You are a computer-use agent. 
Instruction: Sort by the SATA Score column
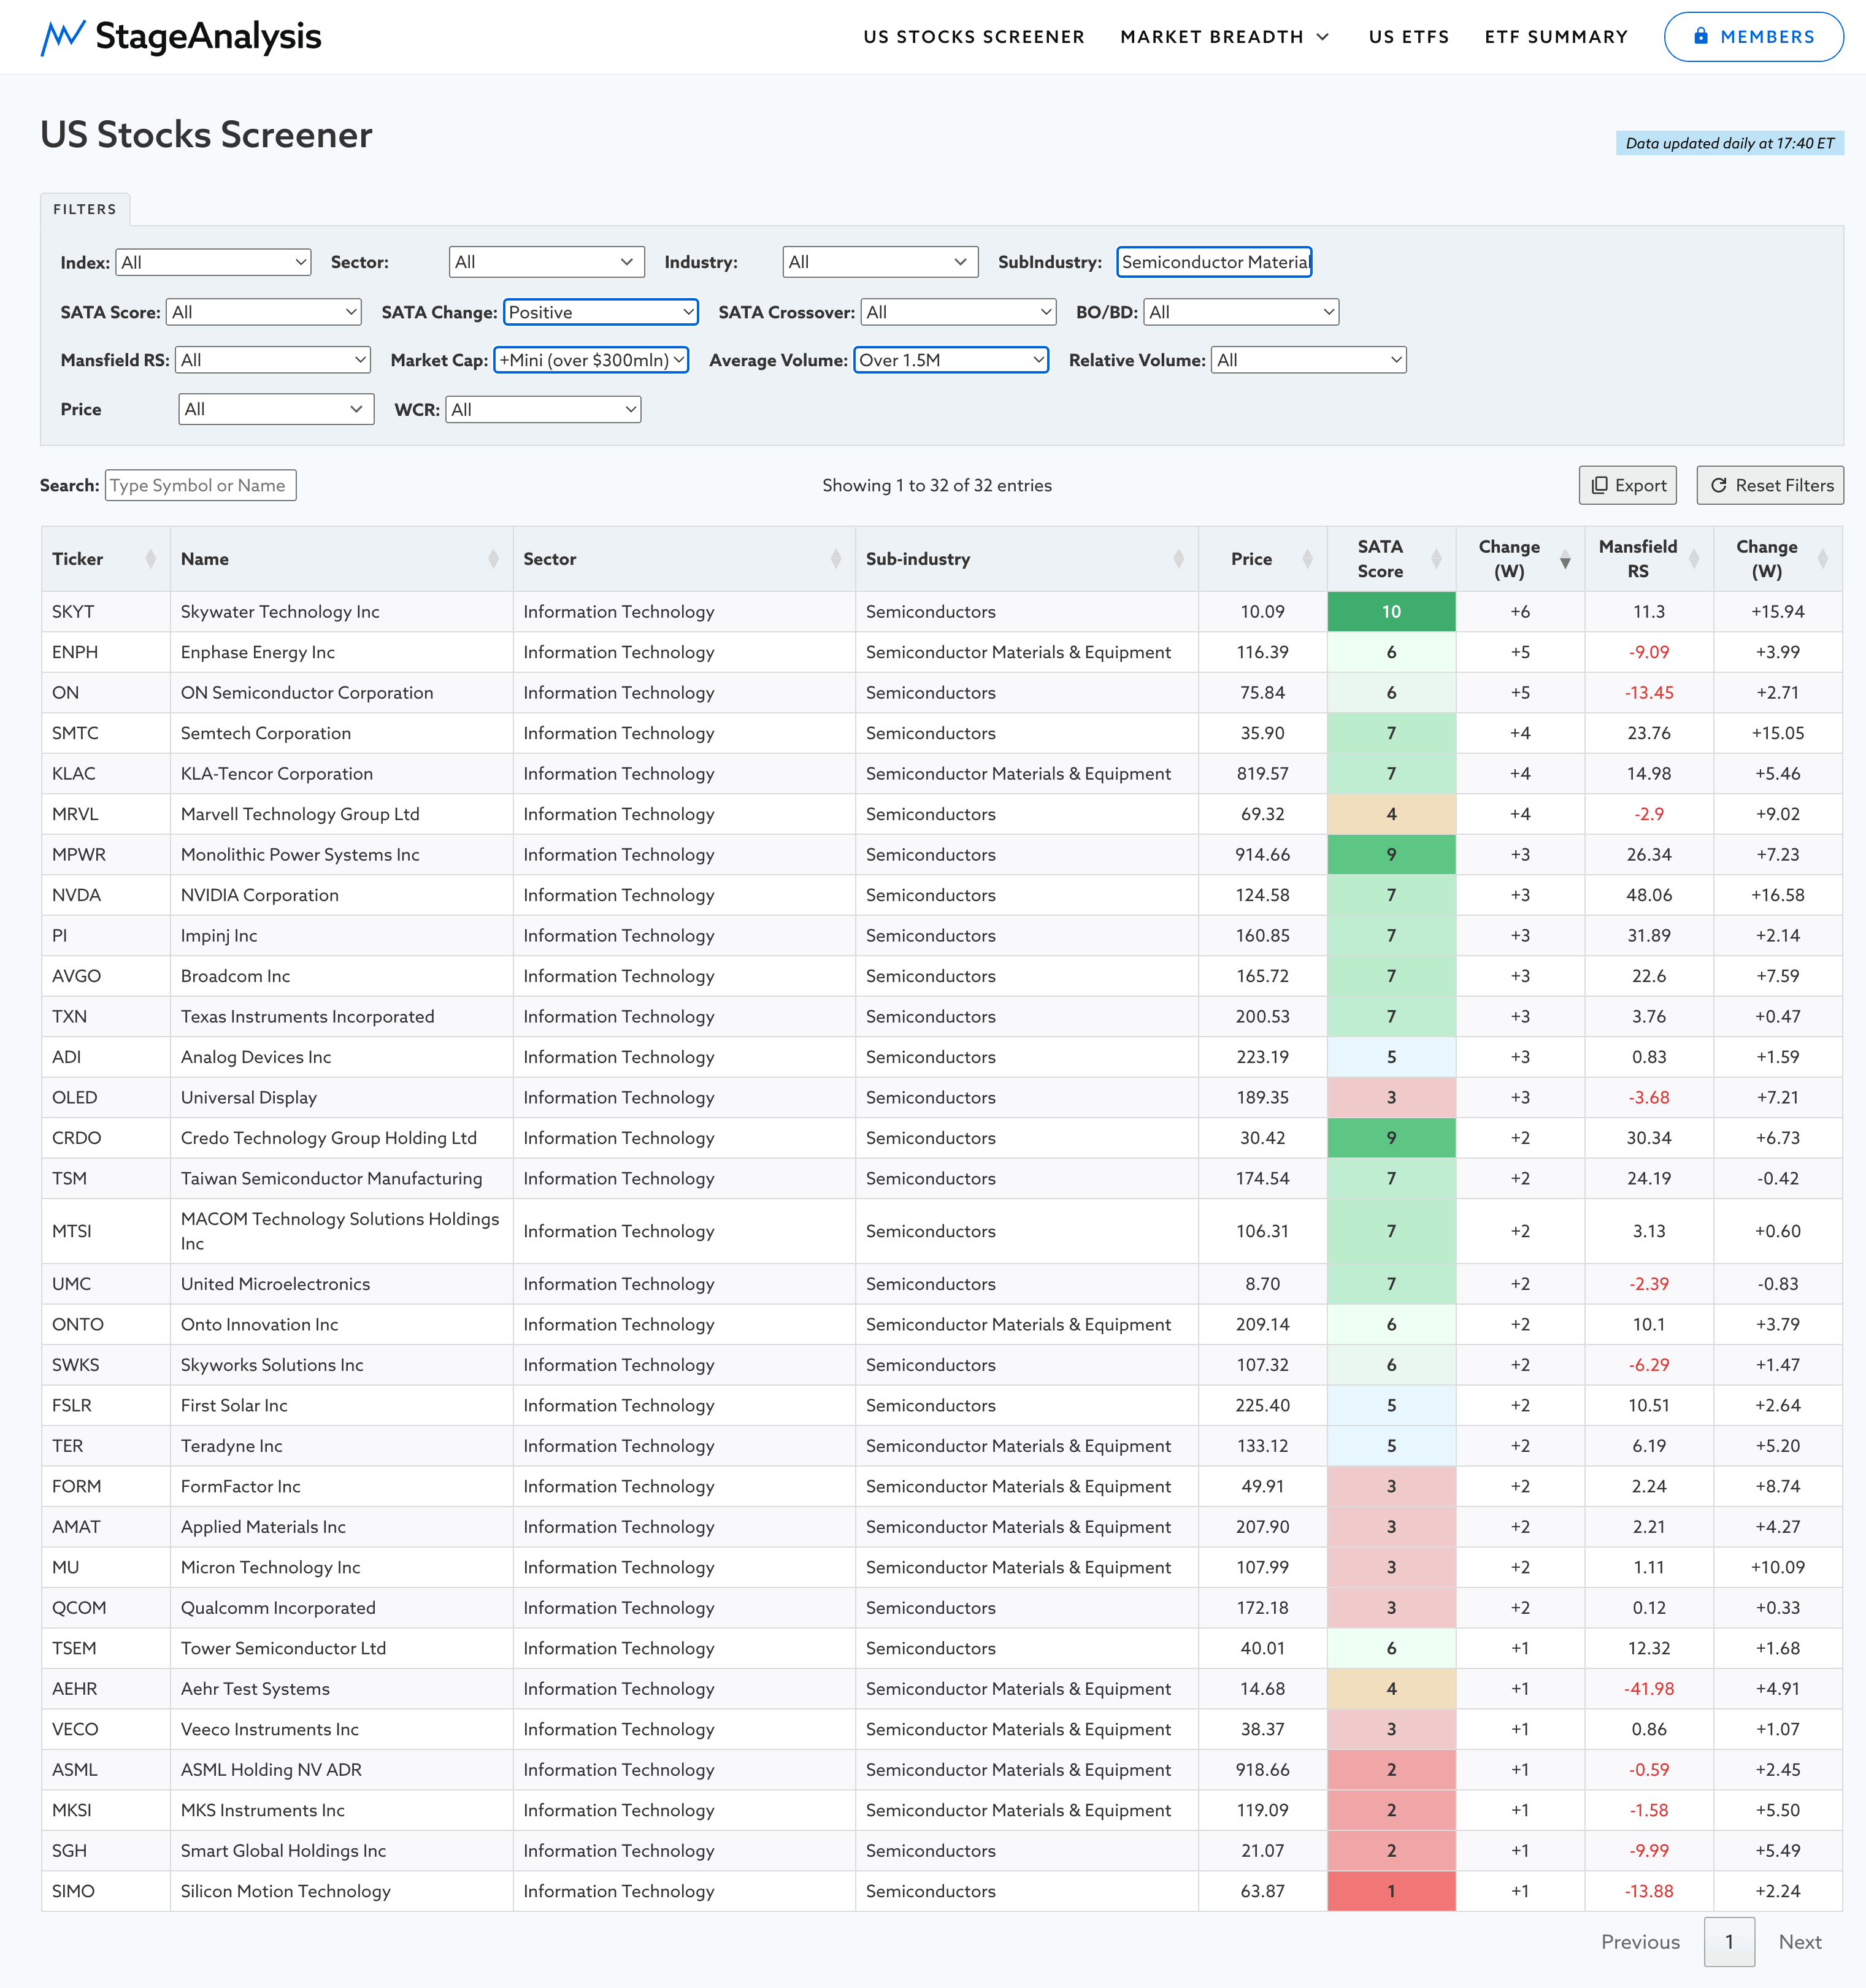click(x=1392, y=559)
